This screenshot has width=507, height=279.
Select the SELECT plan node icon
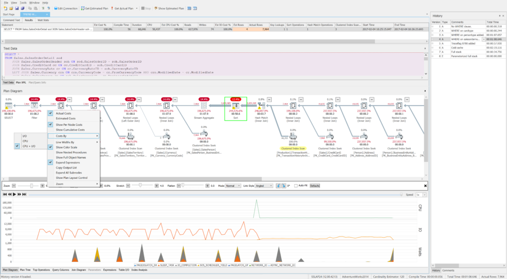(x=9, y=106)
